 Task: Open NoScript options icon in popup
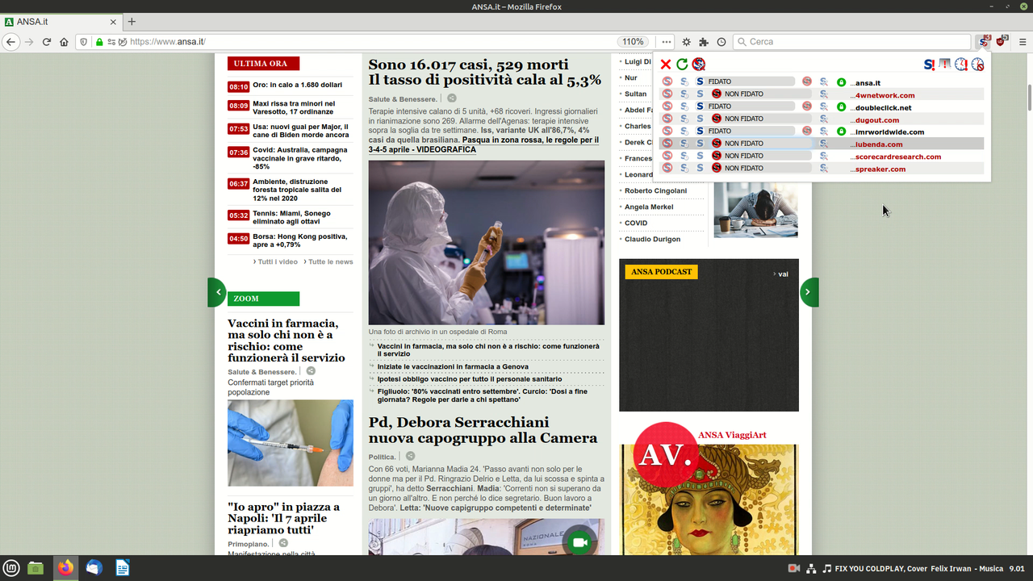pos(699,65)
